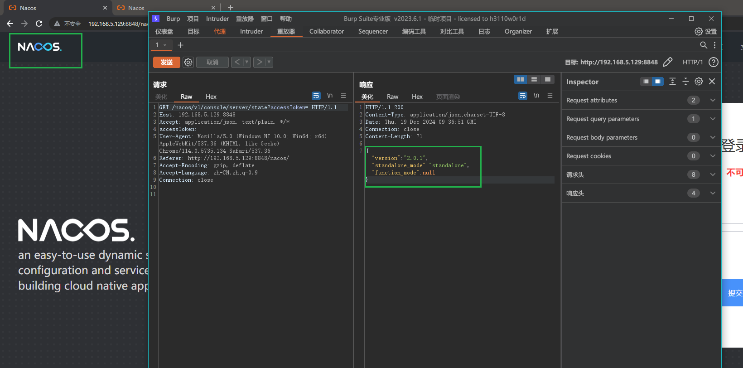Click browser forward arrow
Viewport: 743px width, 368px height.
(24, 24)
